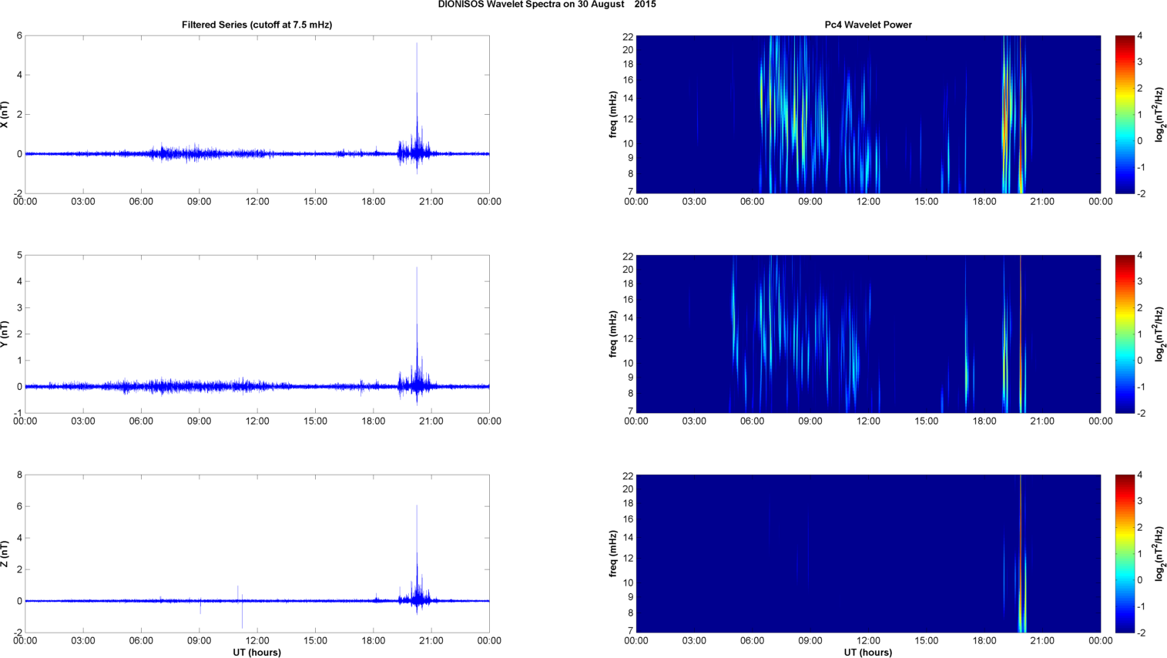
Task: Pick the top wavelet plot colorbar
Action: click(x=1125, y=115)
